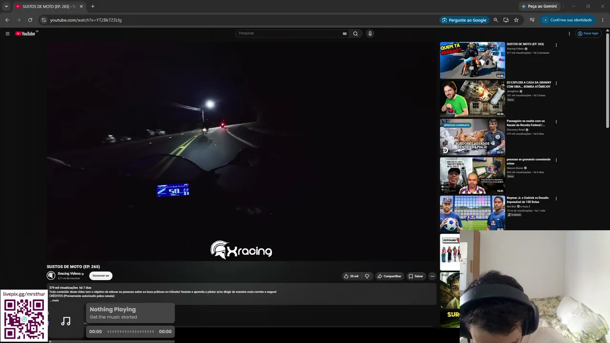This screenshot has height=343, width=610.
Task: Open options for the Neymar Jr. video
Action: point(556,199)
